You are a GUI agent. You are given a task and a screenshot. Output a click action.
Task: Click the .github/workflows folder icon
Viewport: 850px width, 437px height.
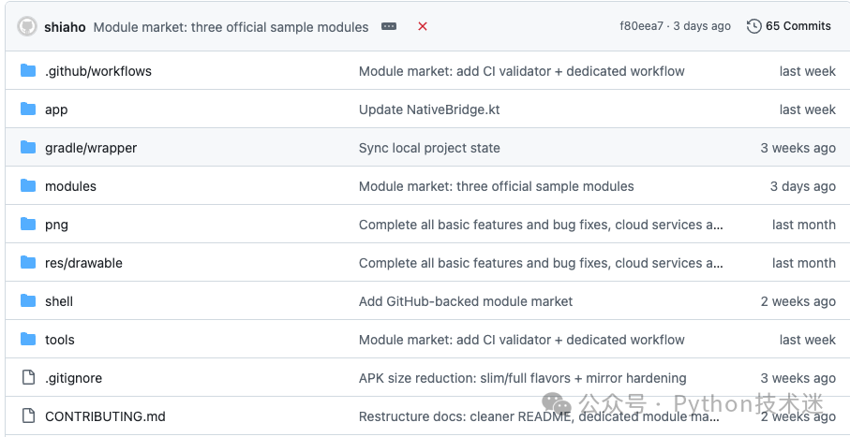pyautogui.click(x=28, y=70)
